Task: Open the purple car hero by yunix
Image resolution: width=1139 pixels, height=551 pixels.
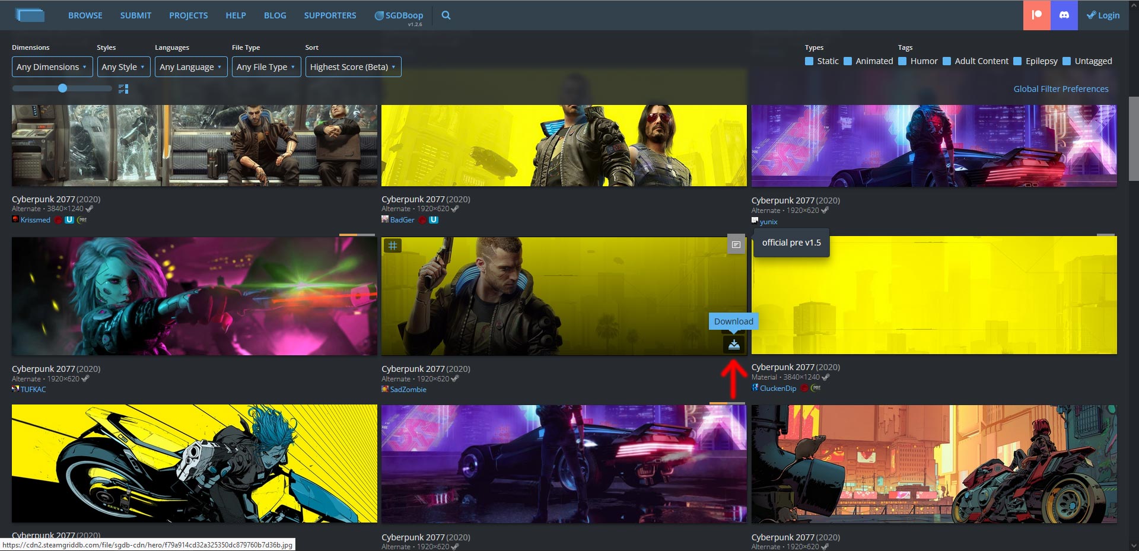Action: tap(934, 146)
